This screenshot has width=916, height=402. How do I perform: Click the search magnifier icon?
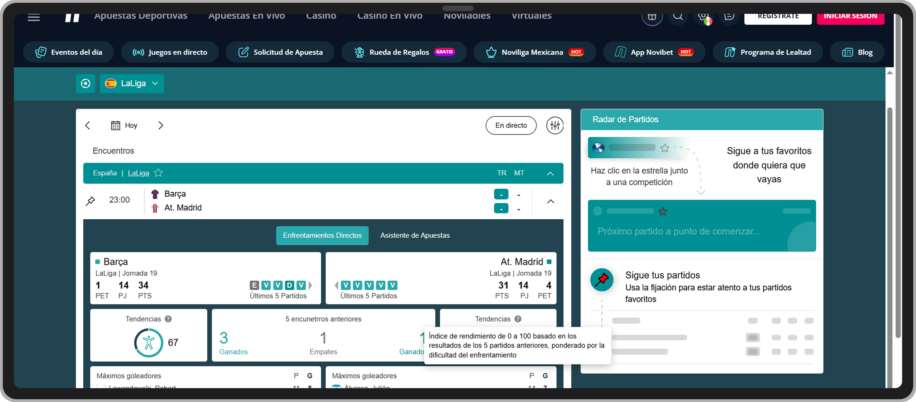coord(678,17)
